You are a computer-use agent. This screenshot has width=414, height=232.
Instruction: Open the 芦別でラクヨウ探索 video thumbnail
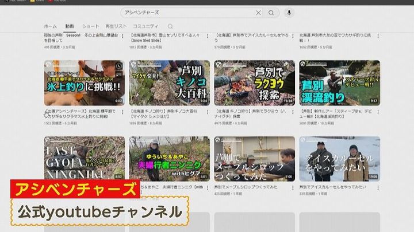pos(254,82)
